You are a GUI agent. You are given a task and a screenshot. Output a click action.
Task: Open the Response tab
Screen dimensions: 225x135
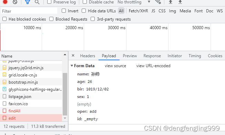point(152,56)
